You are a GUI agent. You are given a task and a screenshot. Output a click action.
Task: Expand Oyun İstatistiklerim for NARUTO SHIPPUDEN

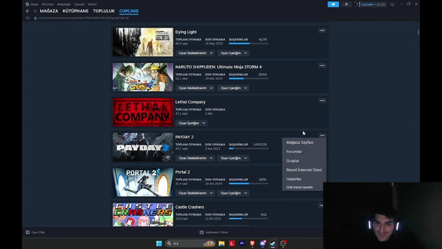[195, 88]
